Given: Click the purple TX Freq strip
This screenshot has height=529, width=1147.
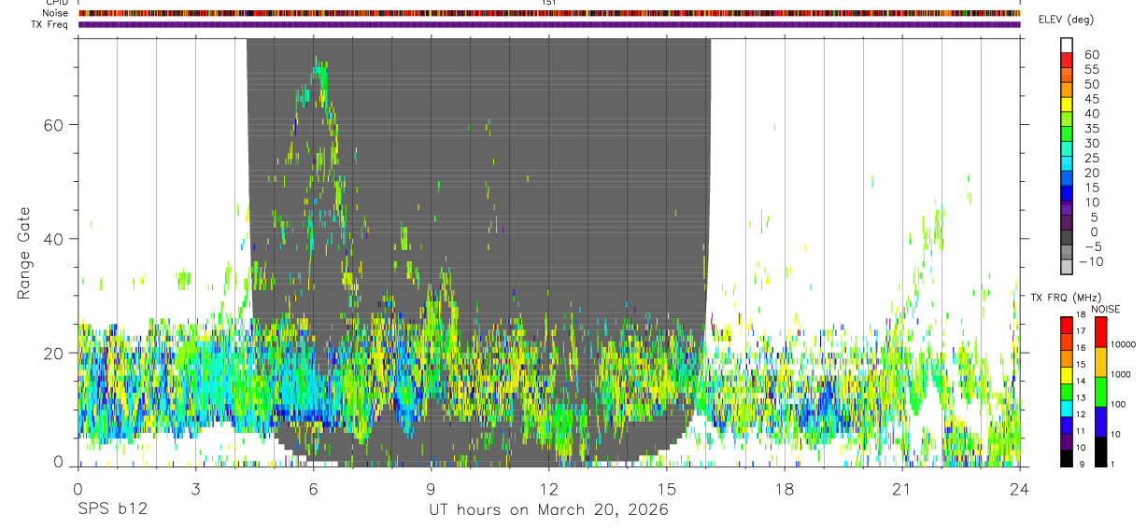Looking at the screenshot, I should [549, 24].
